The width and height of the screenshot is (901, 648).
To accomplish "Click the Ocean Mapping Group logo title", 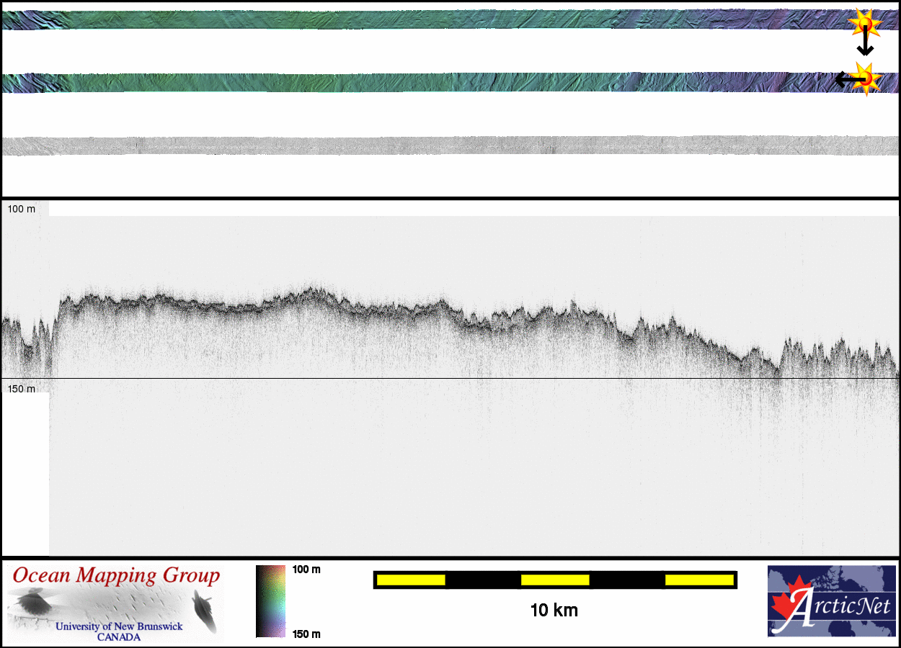I will [x=116, y=576].
